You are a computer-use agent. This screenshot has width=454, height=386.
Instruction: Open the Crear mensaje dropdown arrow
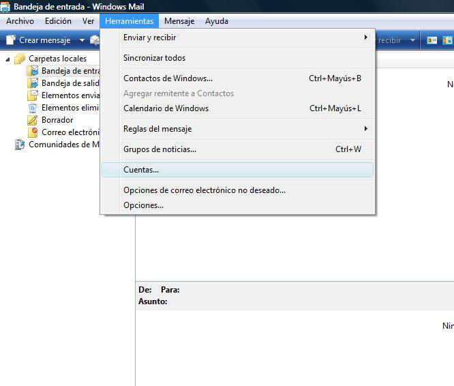click(82, 40)
